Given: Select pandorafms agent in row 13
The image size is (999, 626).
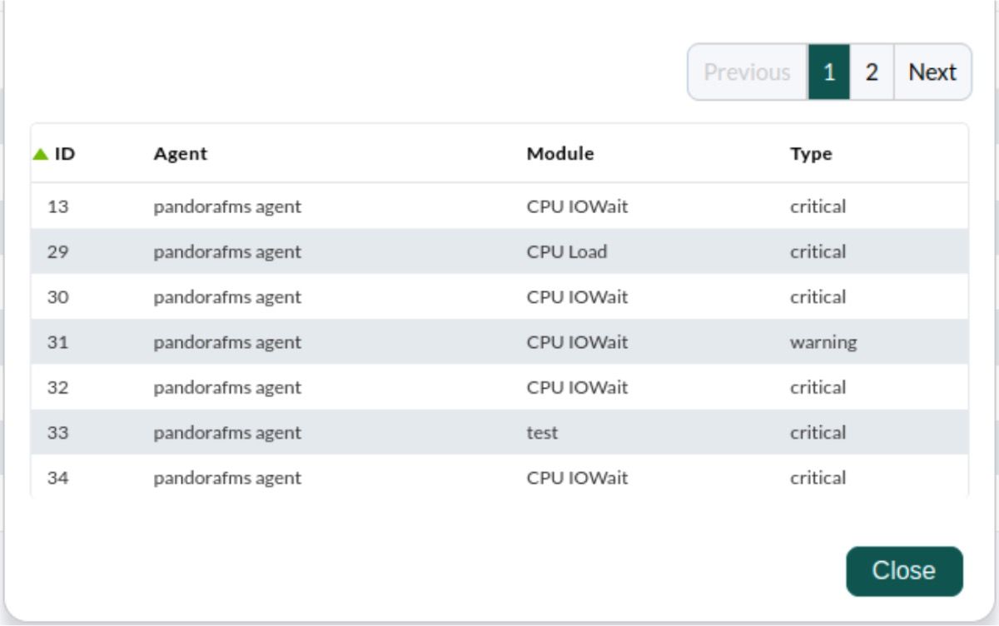Looking at the screenshot, I should click(227, 206).
